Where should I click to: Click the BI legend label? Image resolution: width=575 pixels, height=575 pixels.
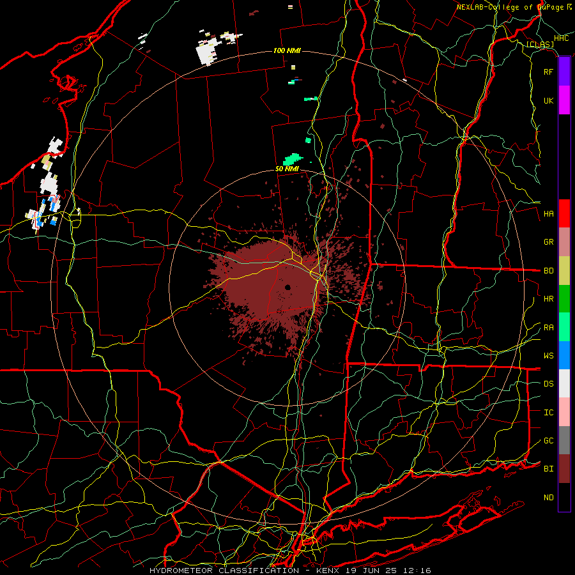tap(549, 469)
